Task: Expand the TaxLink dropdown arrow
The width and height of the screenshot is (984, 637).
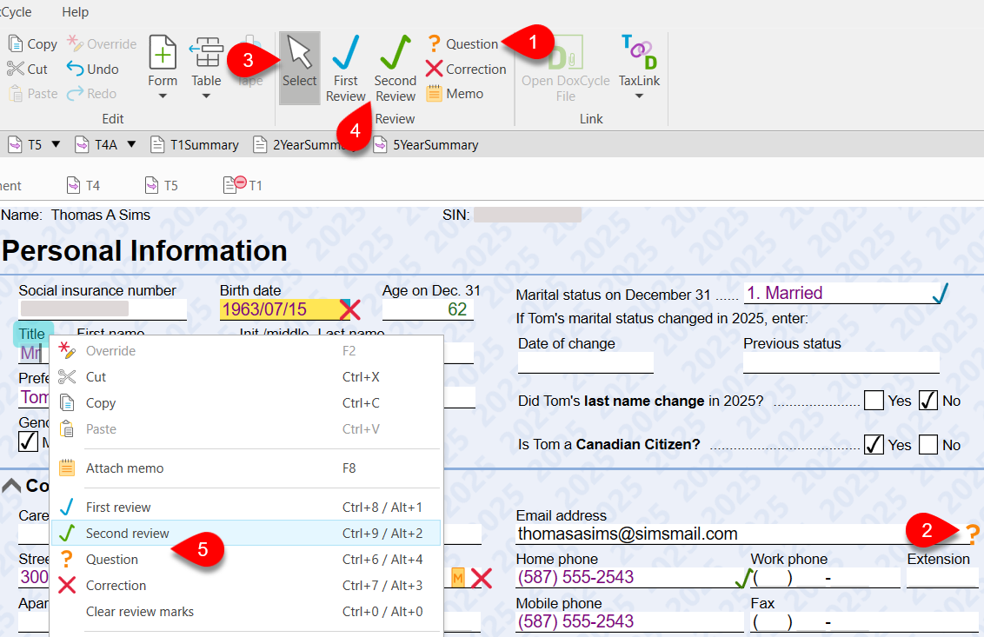Action: pos(639,96)
